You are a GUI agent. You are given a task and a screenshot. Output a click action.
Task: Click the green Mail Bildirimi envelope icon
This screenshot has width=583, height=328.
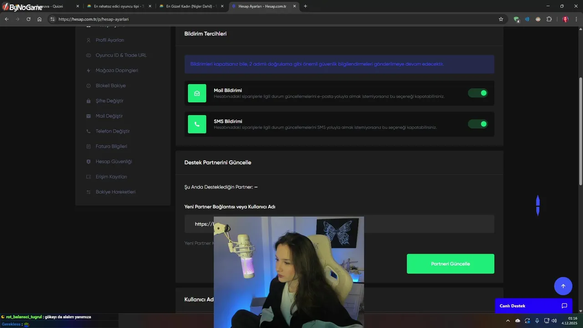point(197,93)
